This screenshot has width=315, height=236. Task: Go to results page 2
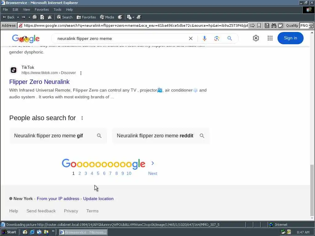point(80,173)
